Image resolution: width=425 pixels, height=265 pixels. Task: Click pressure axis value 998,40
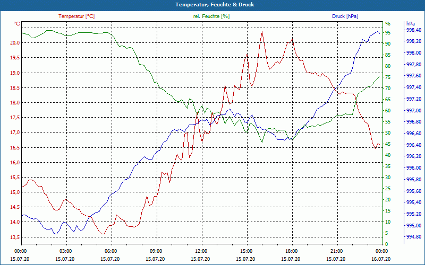pyautogui.click(x=414, y=30)
